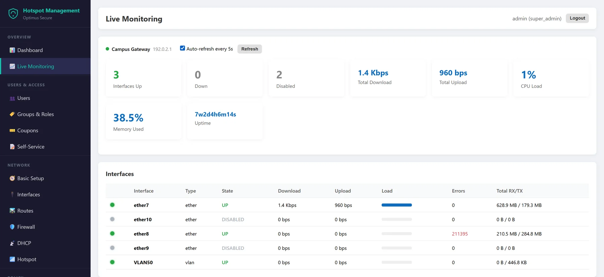Open the DHCP page
This screenshot has width=604, height=277.
tap(45, 243)
